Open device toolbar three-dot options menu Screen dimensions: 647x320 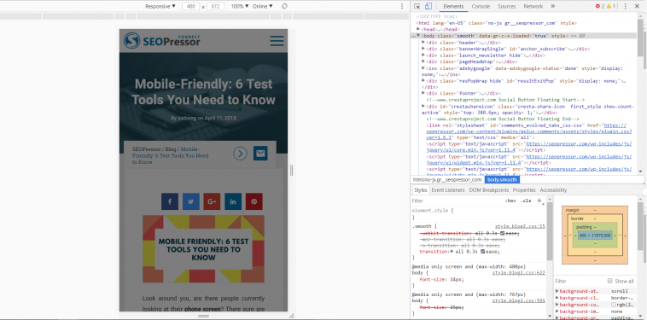pyautogui.click(x=402, y=6)
